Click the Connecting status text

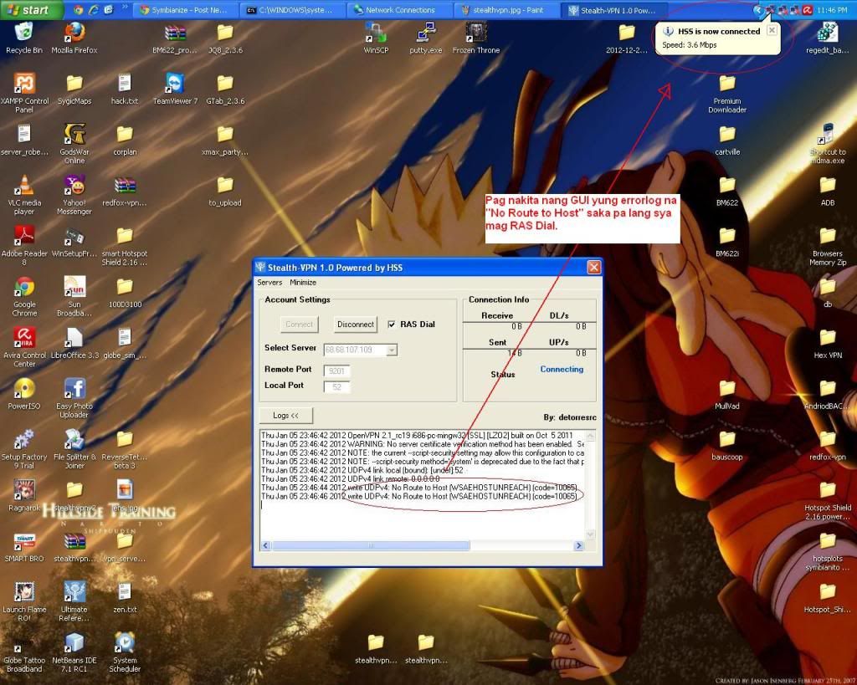coord(562,370)
